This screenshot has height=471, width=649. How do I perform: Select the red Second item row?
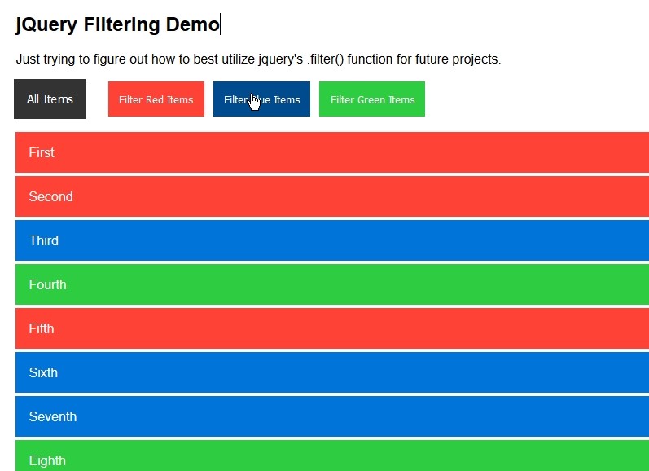pyautogui.click(x=331, y=196)
